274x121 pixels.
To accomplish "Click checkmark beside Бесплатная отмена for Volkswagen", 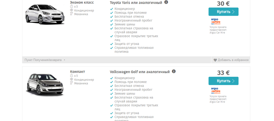I will point(112,86).
